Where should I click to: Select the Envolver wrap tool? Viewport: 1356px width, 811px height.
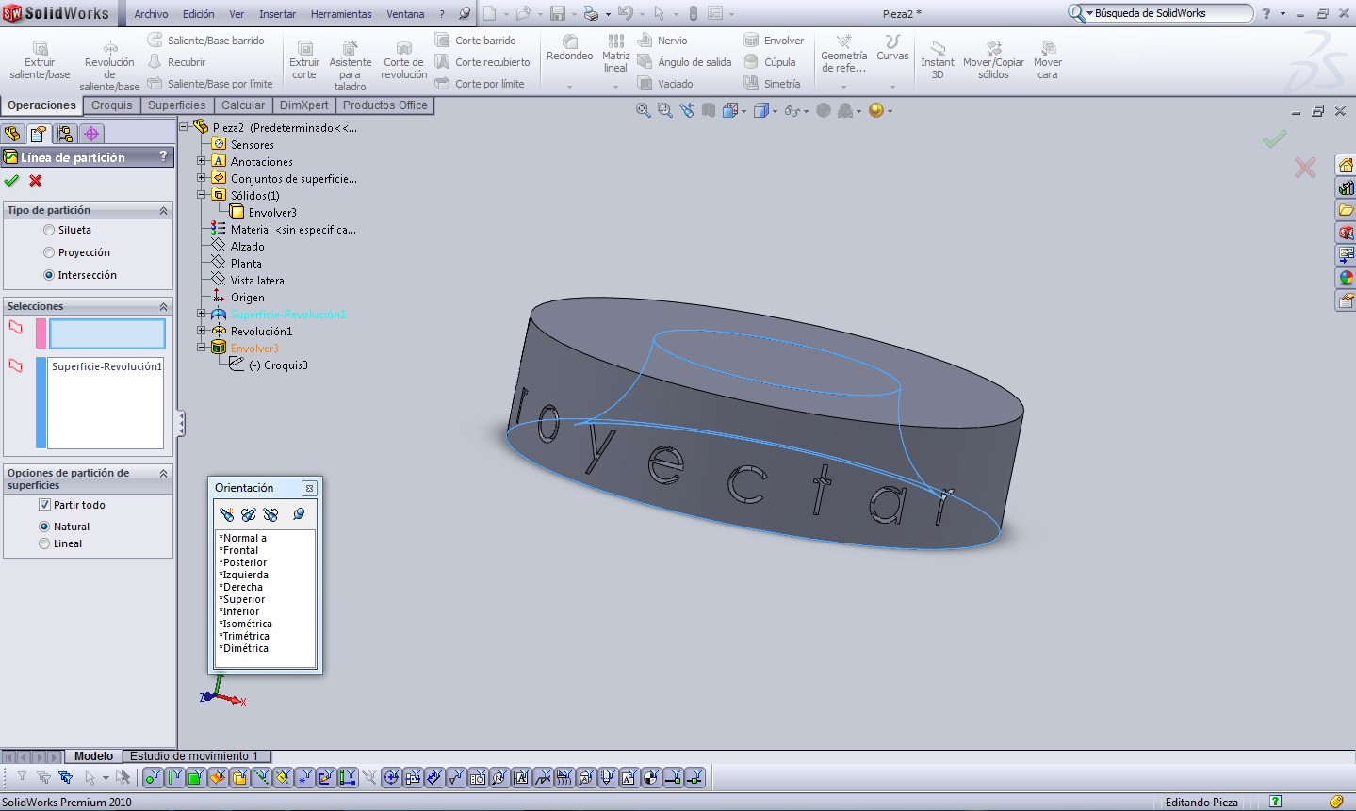(x=774, y=41)
